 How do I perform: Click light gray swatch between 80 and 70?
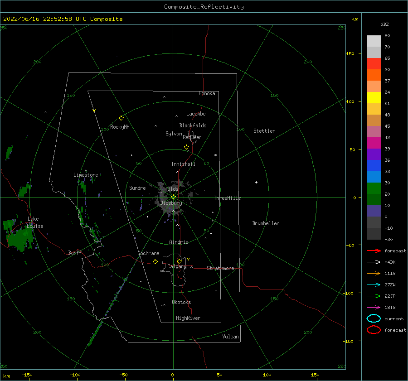pyautogui.click(x=374, y=41)
